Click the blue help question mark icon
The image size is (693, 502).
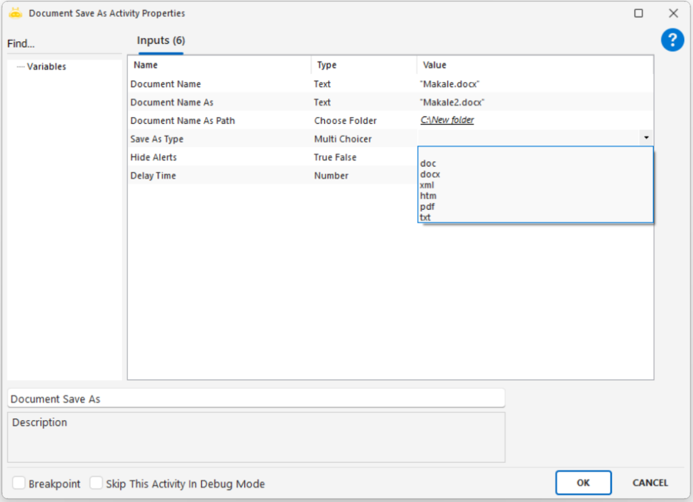pyautogui.click(x=672, y=40)
